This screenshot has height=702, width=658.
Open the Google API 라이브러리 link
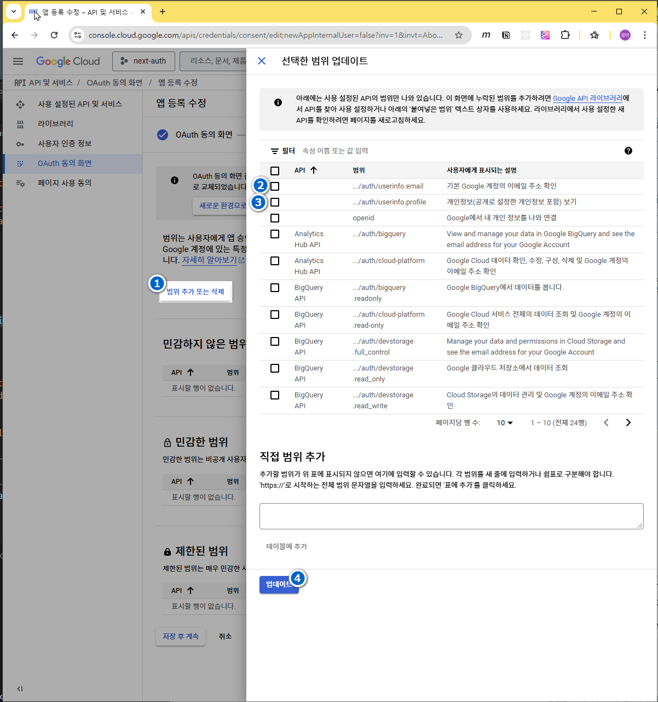[587, 98]
